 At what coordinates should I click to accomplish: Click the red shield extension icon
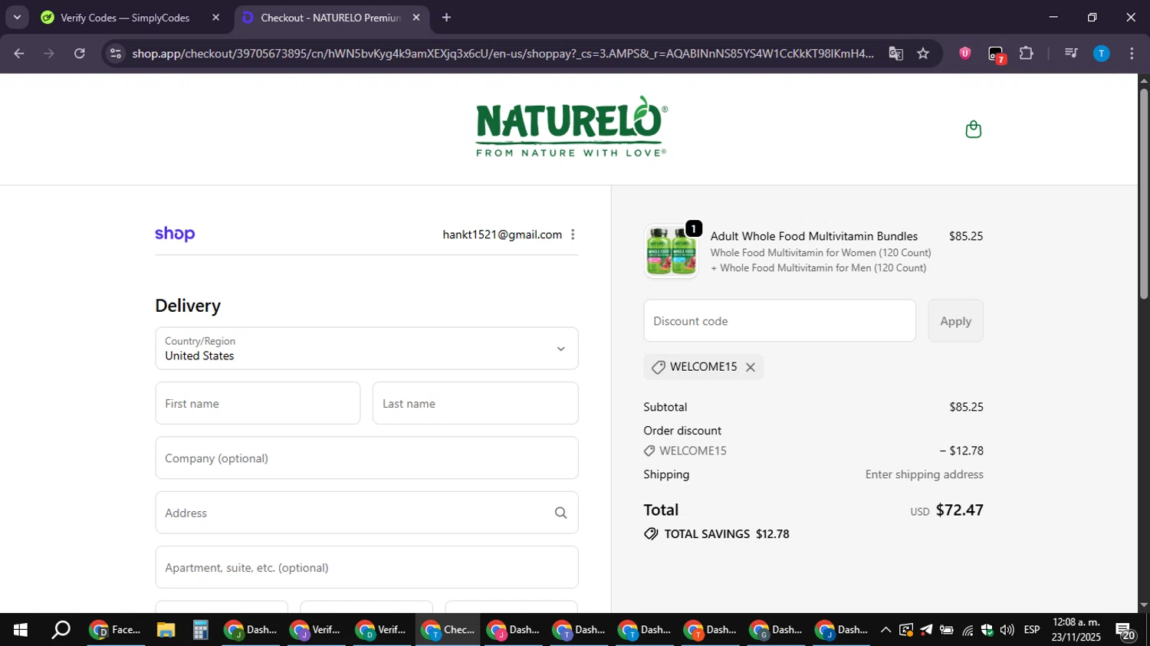[965, 54]
